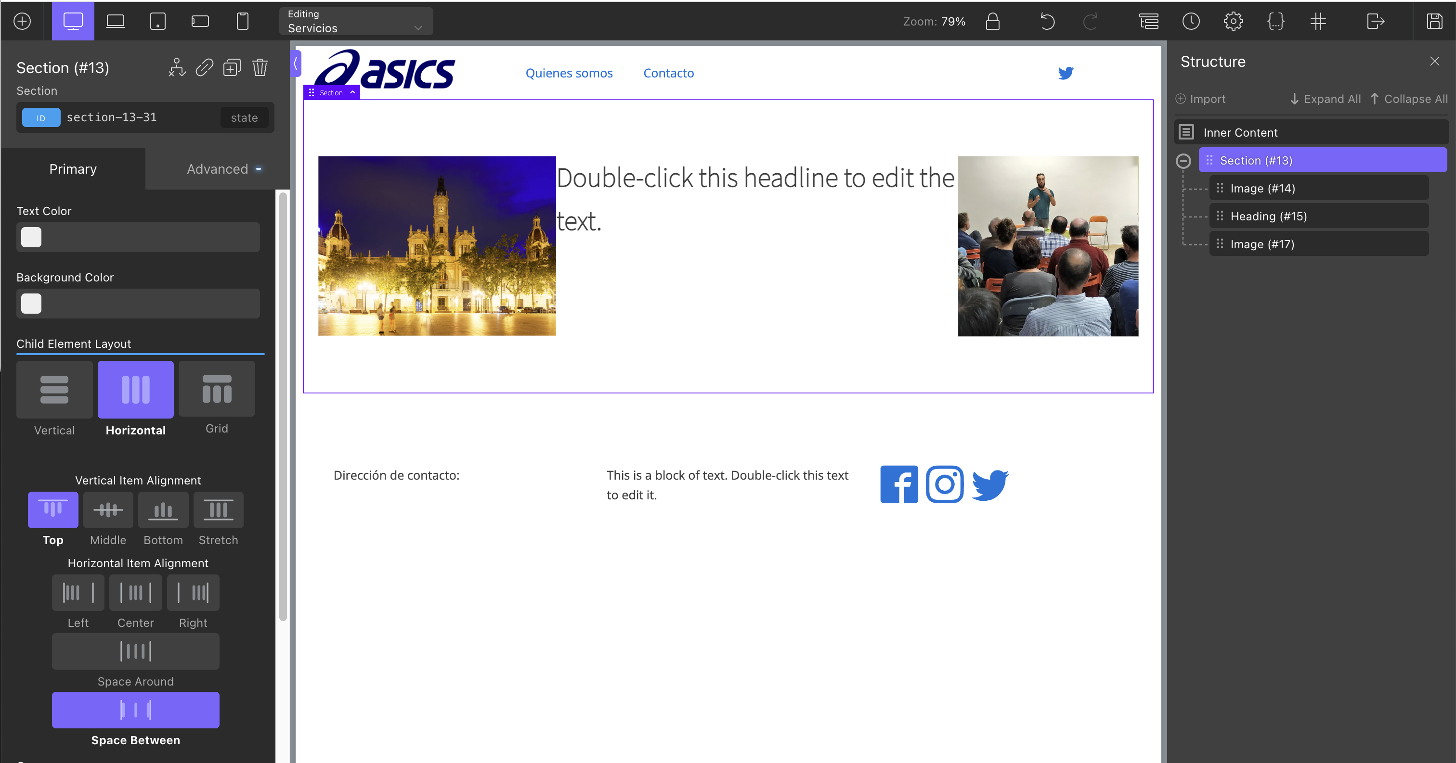Choose Space Around horizontal alignment
This screenshot has height=763, width=1456.
pyautogui.click(x=136, y=651)
